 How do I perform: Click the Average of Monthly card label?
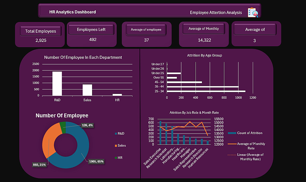(203, 29)
